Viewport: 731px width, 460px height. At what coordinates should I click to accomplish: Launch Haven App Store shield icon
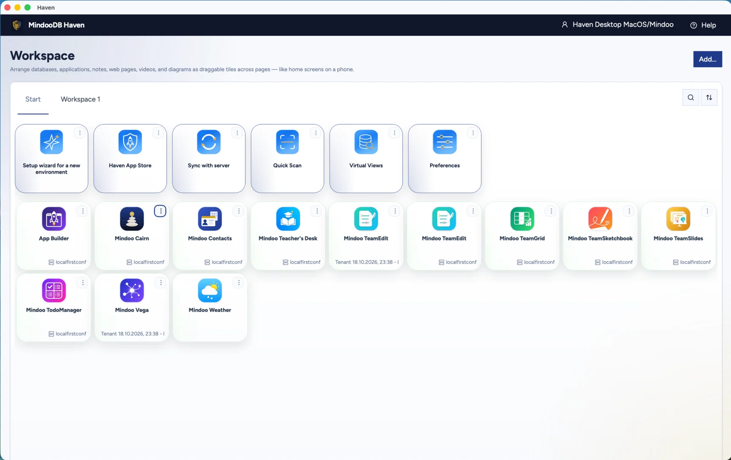click(130, 142)
